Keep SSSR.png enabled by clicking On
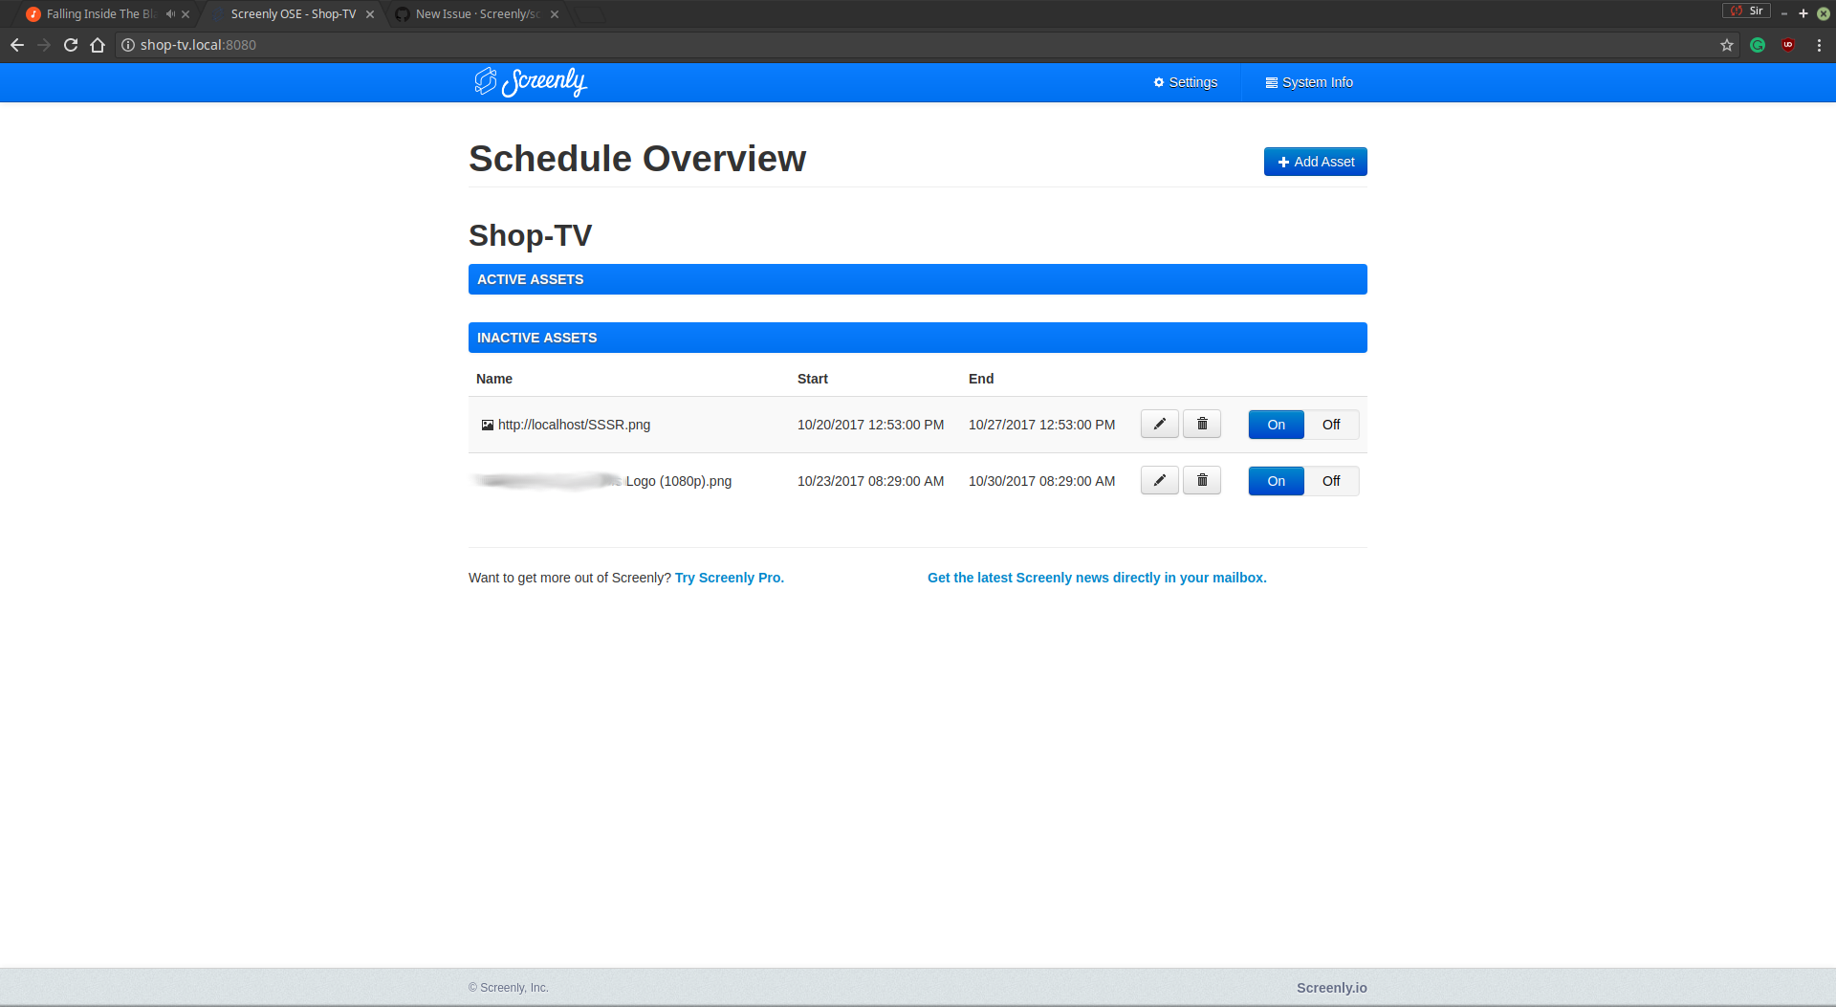This screenshot has width=1836, height=1007. [1275, 424]
